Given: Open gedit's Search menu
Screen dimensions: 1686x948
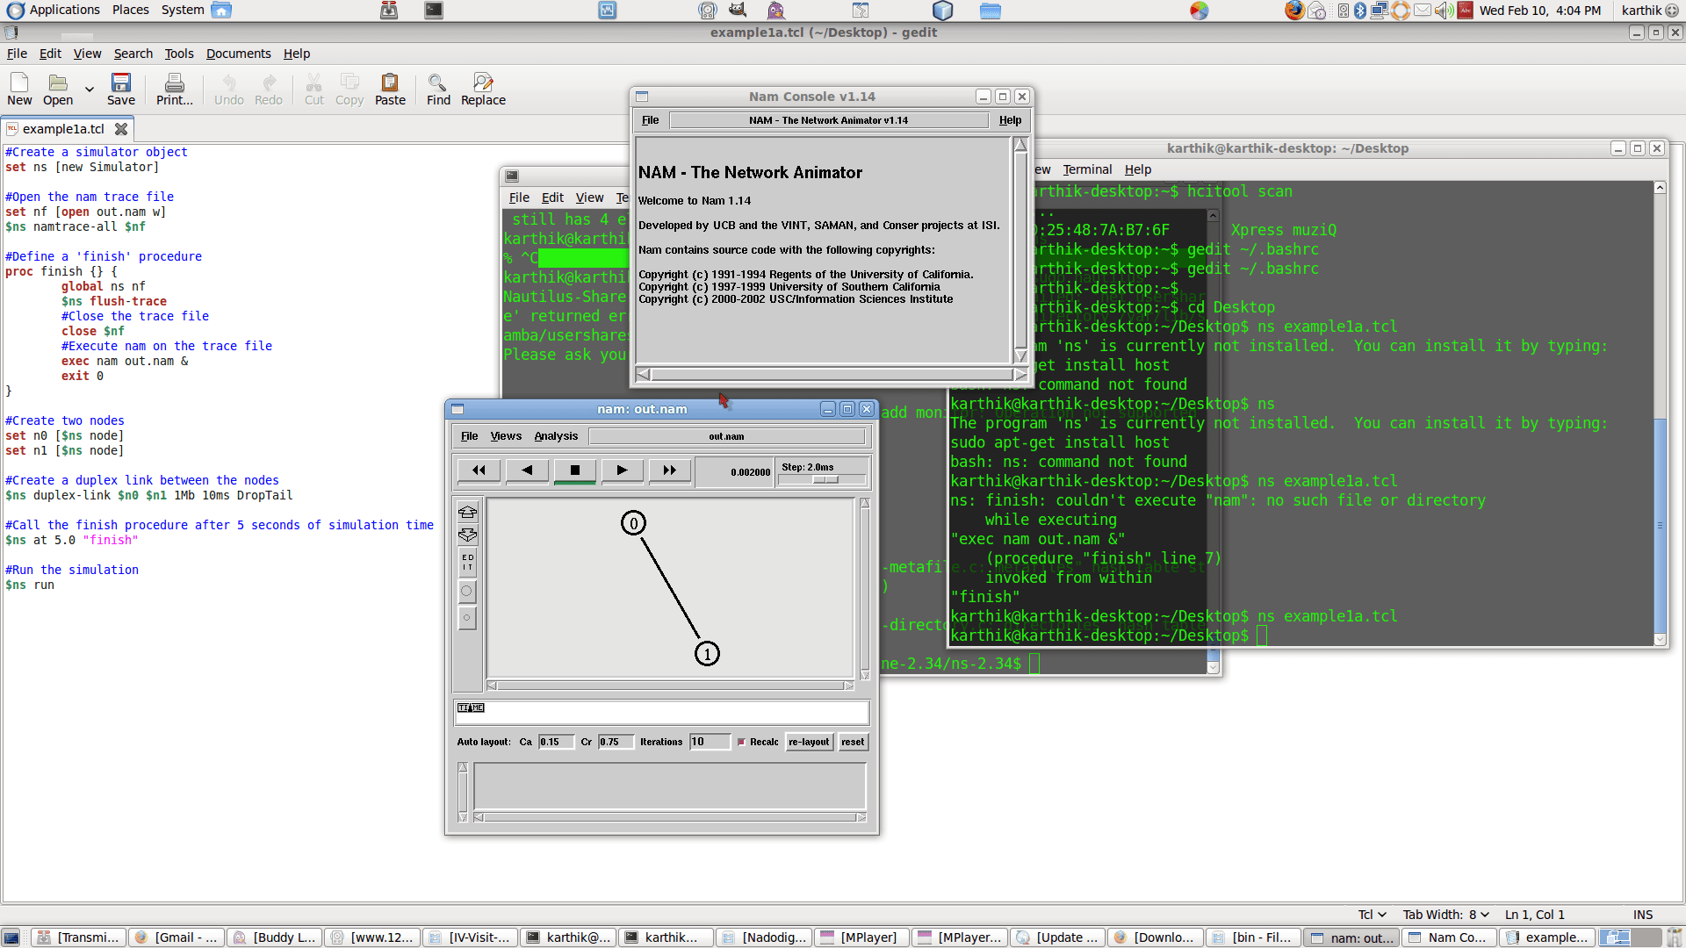Looking at the screenshot, I should [x=133, y=54].
